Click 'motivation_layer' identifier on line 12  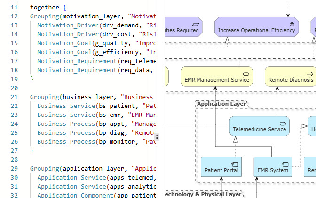pos(92,16)
